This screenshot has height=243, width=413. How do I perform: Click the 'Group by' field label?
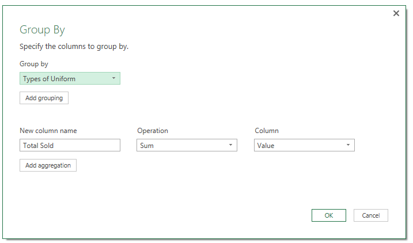(x=34, y=64)
